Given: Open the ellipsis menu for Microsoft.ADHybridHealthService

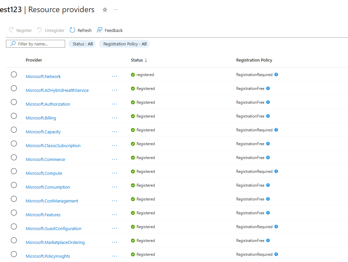Looking at the screenshot, I should pyautogui.click(x=114, y=90).
